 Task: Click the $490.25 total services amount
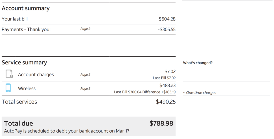click(166, 102)
